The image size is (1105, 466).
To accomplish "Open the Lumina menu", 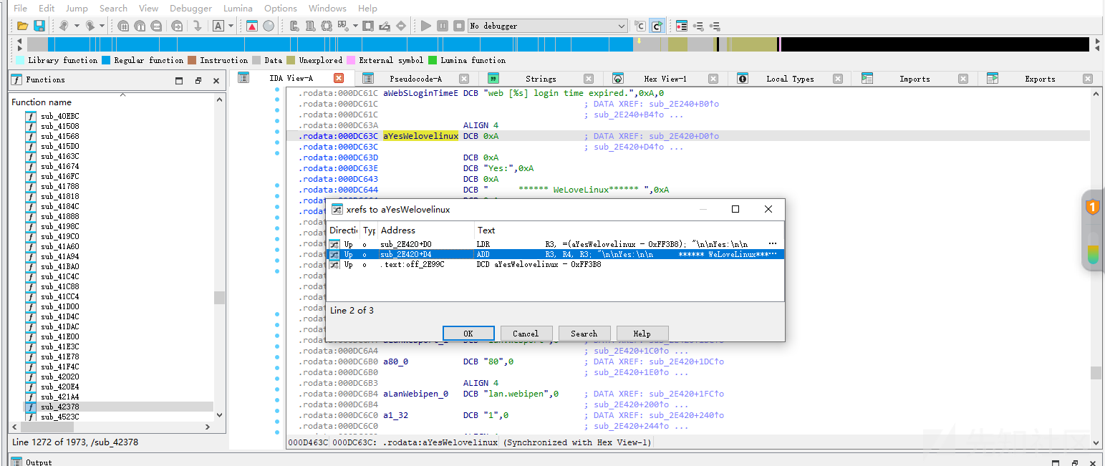I will (238, 9).
